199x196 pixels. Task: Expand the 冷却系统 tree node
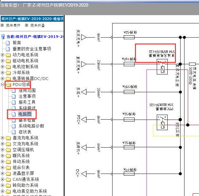pyautogui.click(x=2, y=72)
